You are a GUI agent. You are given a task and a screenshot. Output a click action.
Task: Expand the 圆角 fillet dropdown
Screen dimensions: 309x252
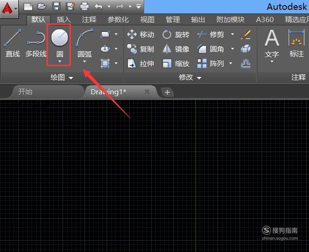point(232,49)
